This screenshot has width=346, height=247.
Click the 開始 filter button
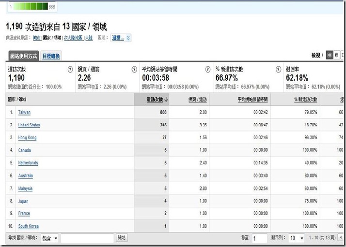[122, 237]
